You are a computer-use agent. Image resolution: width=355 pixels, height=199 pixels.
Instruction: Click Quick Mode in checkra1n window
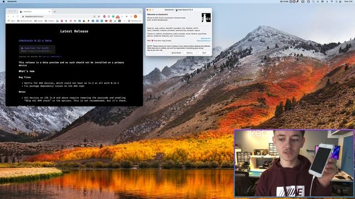[x=176, y=53]
